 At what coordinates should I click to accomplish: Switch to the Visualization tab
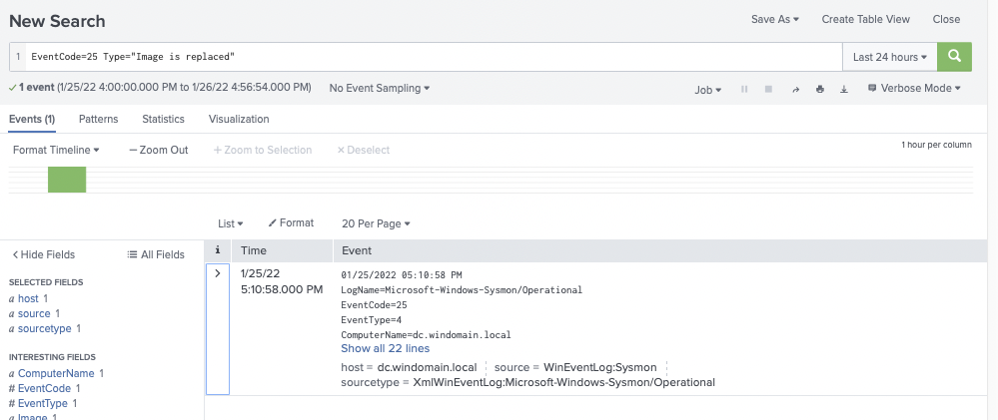tap(239, 119)
